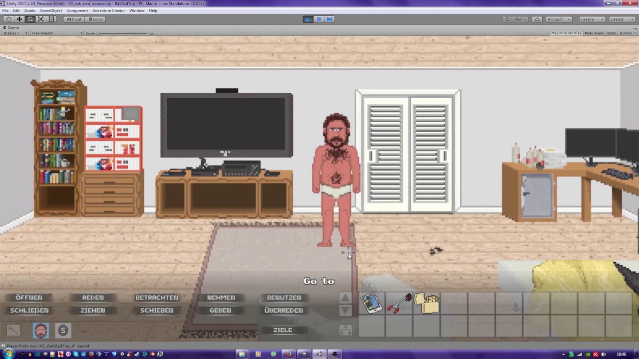Select the Rotate tool
The width and height of the screenshot is (639, 359).
pyautogui.click(x=30, y=19)
